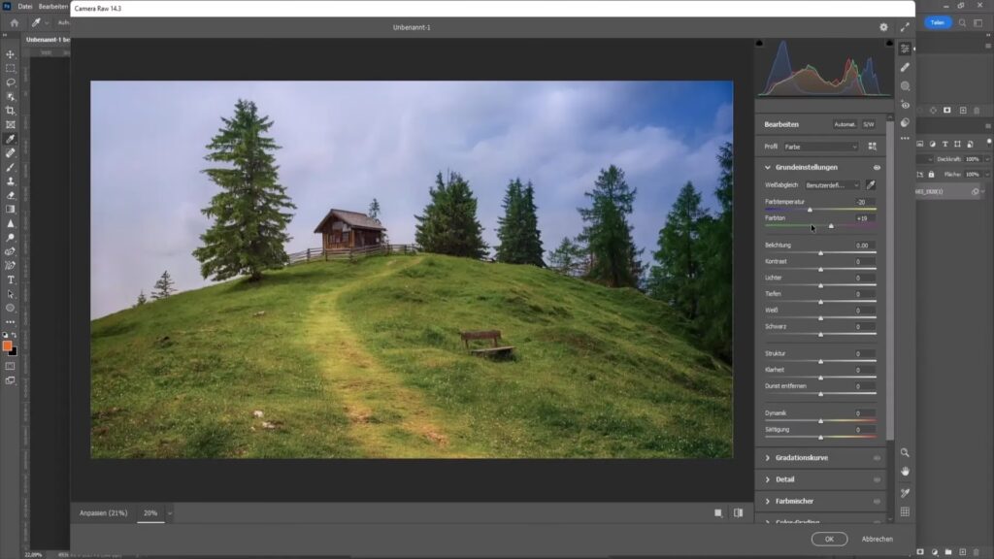This screenshot has height=559, width=994.
Task: Expand the Farbmischer section
Action: (794, 501)
